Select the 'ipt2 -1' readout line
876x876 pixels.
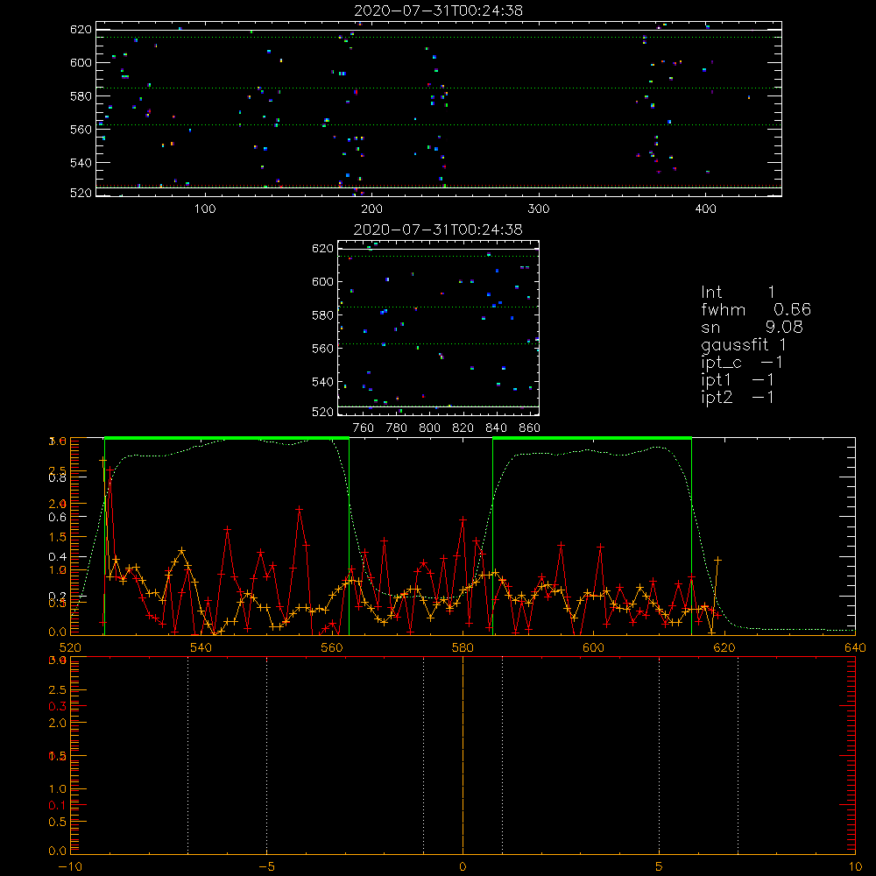[x=738, y=397]
